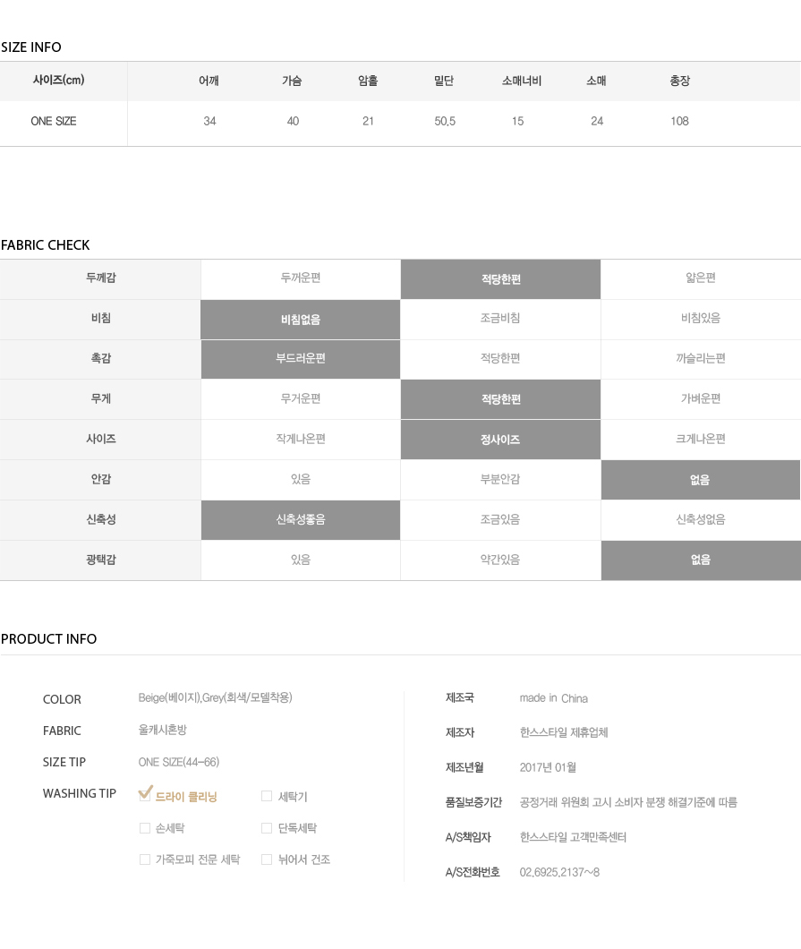This screenshot has width=801, height=949.
Task: Click the 2017년 01월 manufacture date
Action: click(x=548, y=767)
